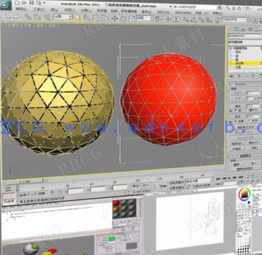The width and height of the screenshot is (262, 255).
Task: Click the Save floppy-disk icon
Action: coord(32,2)
